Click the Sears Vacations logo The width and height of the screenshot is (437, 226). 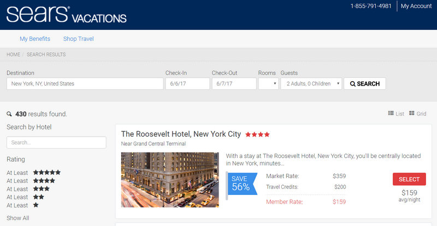(x=66, y=15)
